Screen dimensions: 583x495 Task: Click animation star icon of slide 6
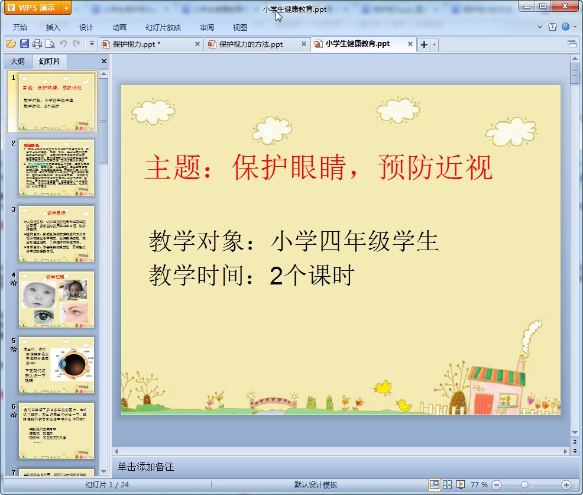tap(14, 415)
